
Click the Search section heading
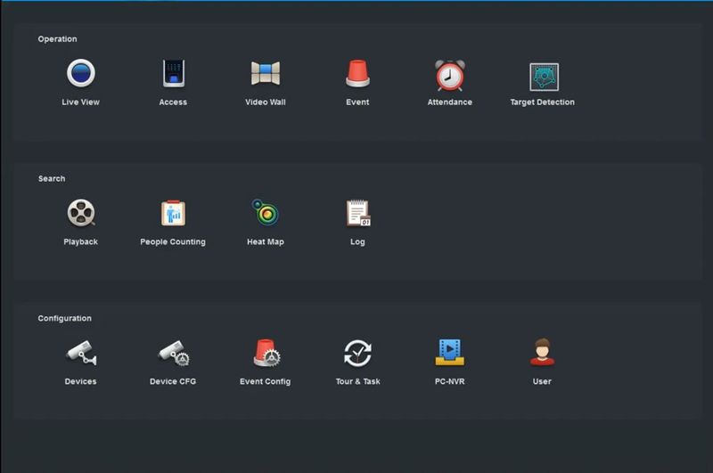[52, 179]
